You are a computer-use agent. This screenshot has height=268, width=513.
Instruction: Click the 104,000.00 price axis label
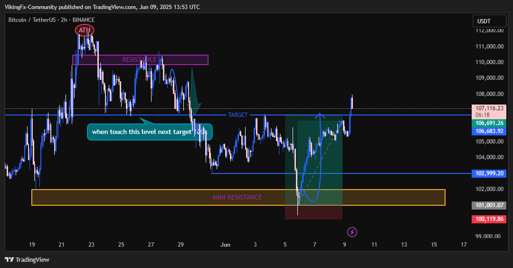(x=489, y=157)
